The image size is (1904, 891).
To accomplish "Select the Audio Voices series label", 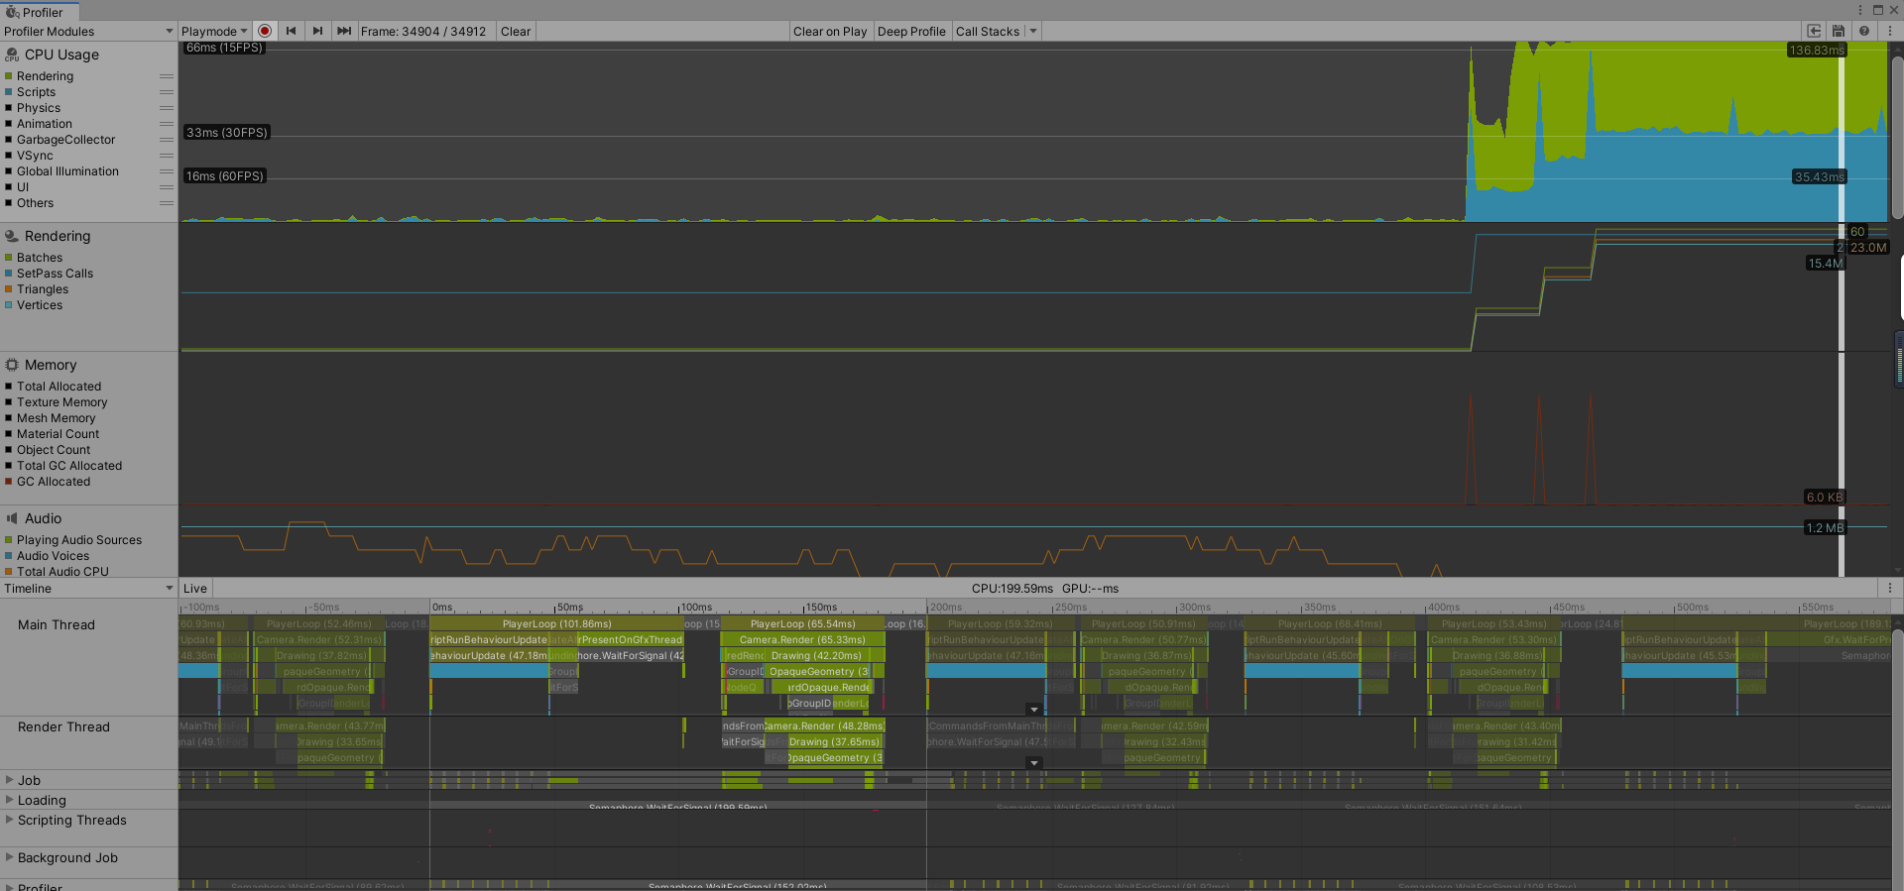I will [53, 556].
